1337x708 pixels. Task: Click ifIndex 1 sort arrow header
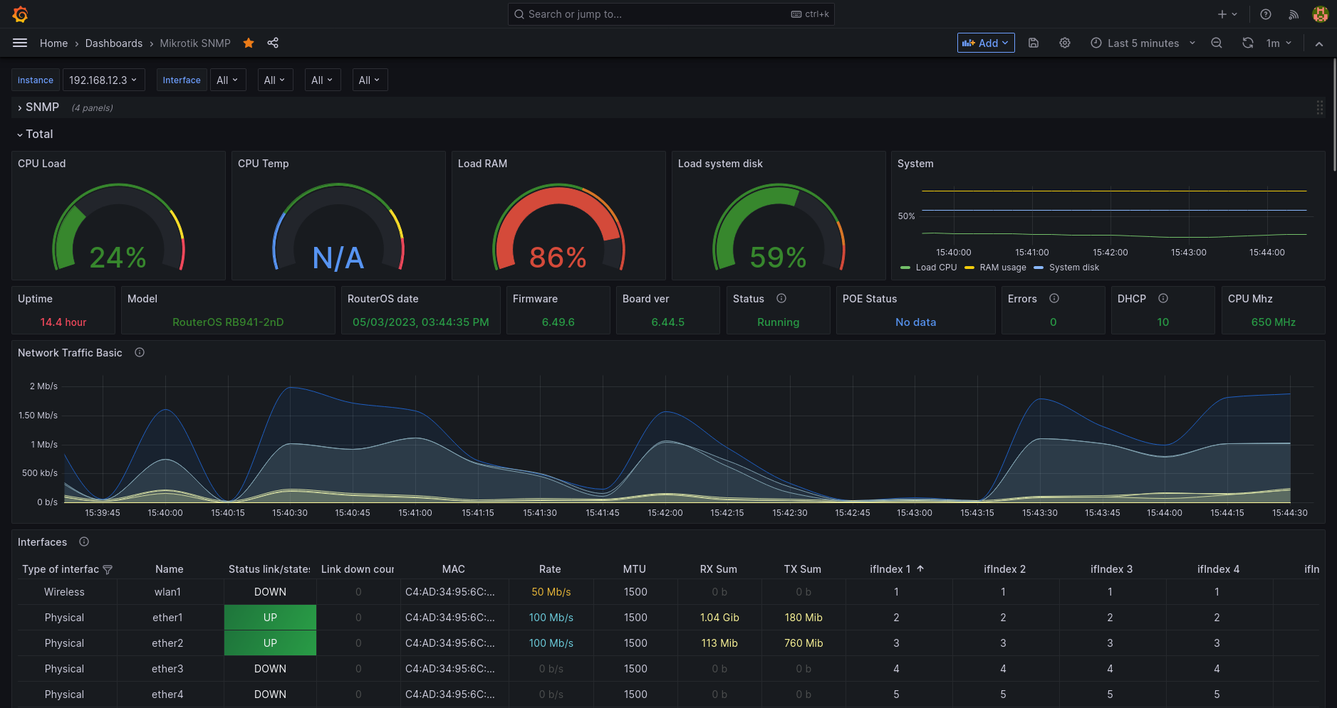[920, 569]
